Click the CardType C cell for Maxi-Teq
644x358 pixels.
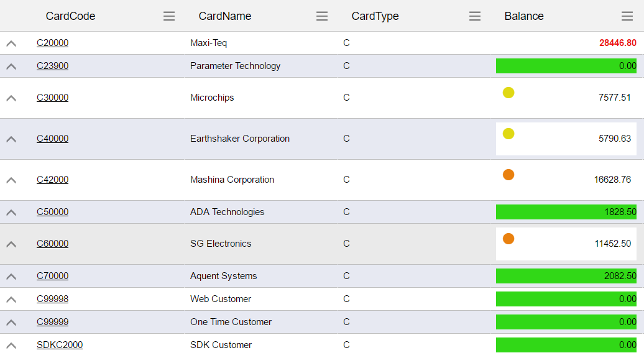click(x=346, y=43)
